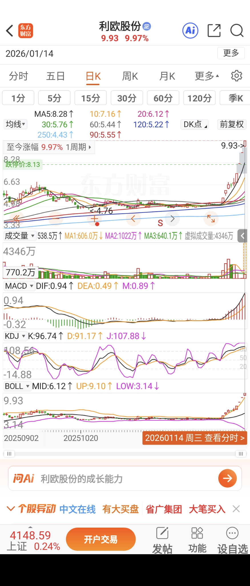Open the 中文在线 ticker link

[x=78, y=509]
